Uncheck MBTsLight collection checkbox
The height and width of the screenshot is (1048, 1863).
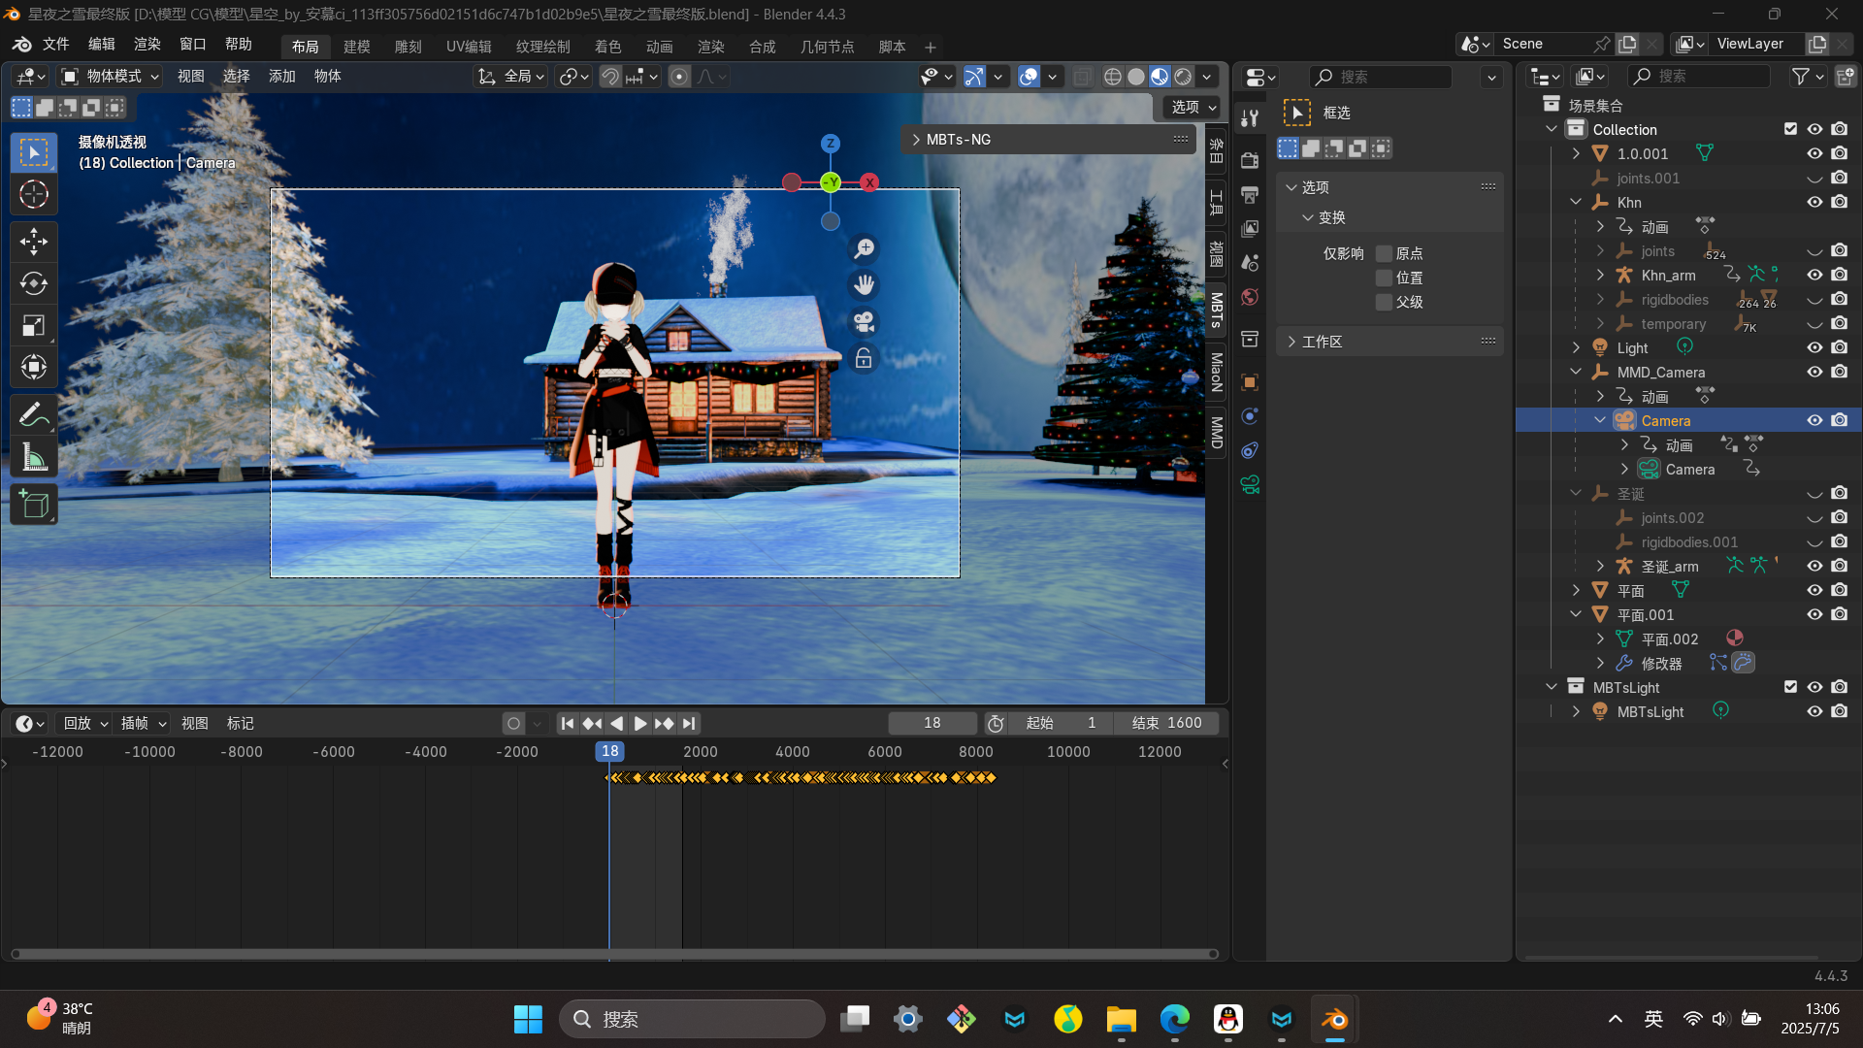coord(1790,687)
